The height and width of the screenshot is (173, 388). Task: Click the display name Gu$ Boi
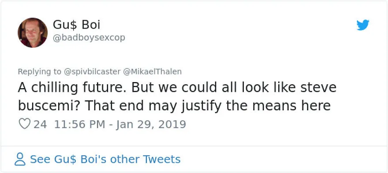point(76,25)
